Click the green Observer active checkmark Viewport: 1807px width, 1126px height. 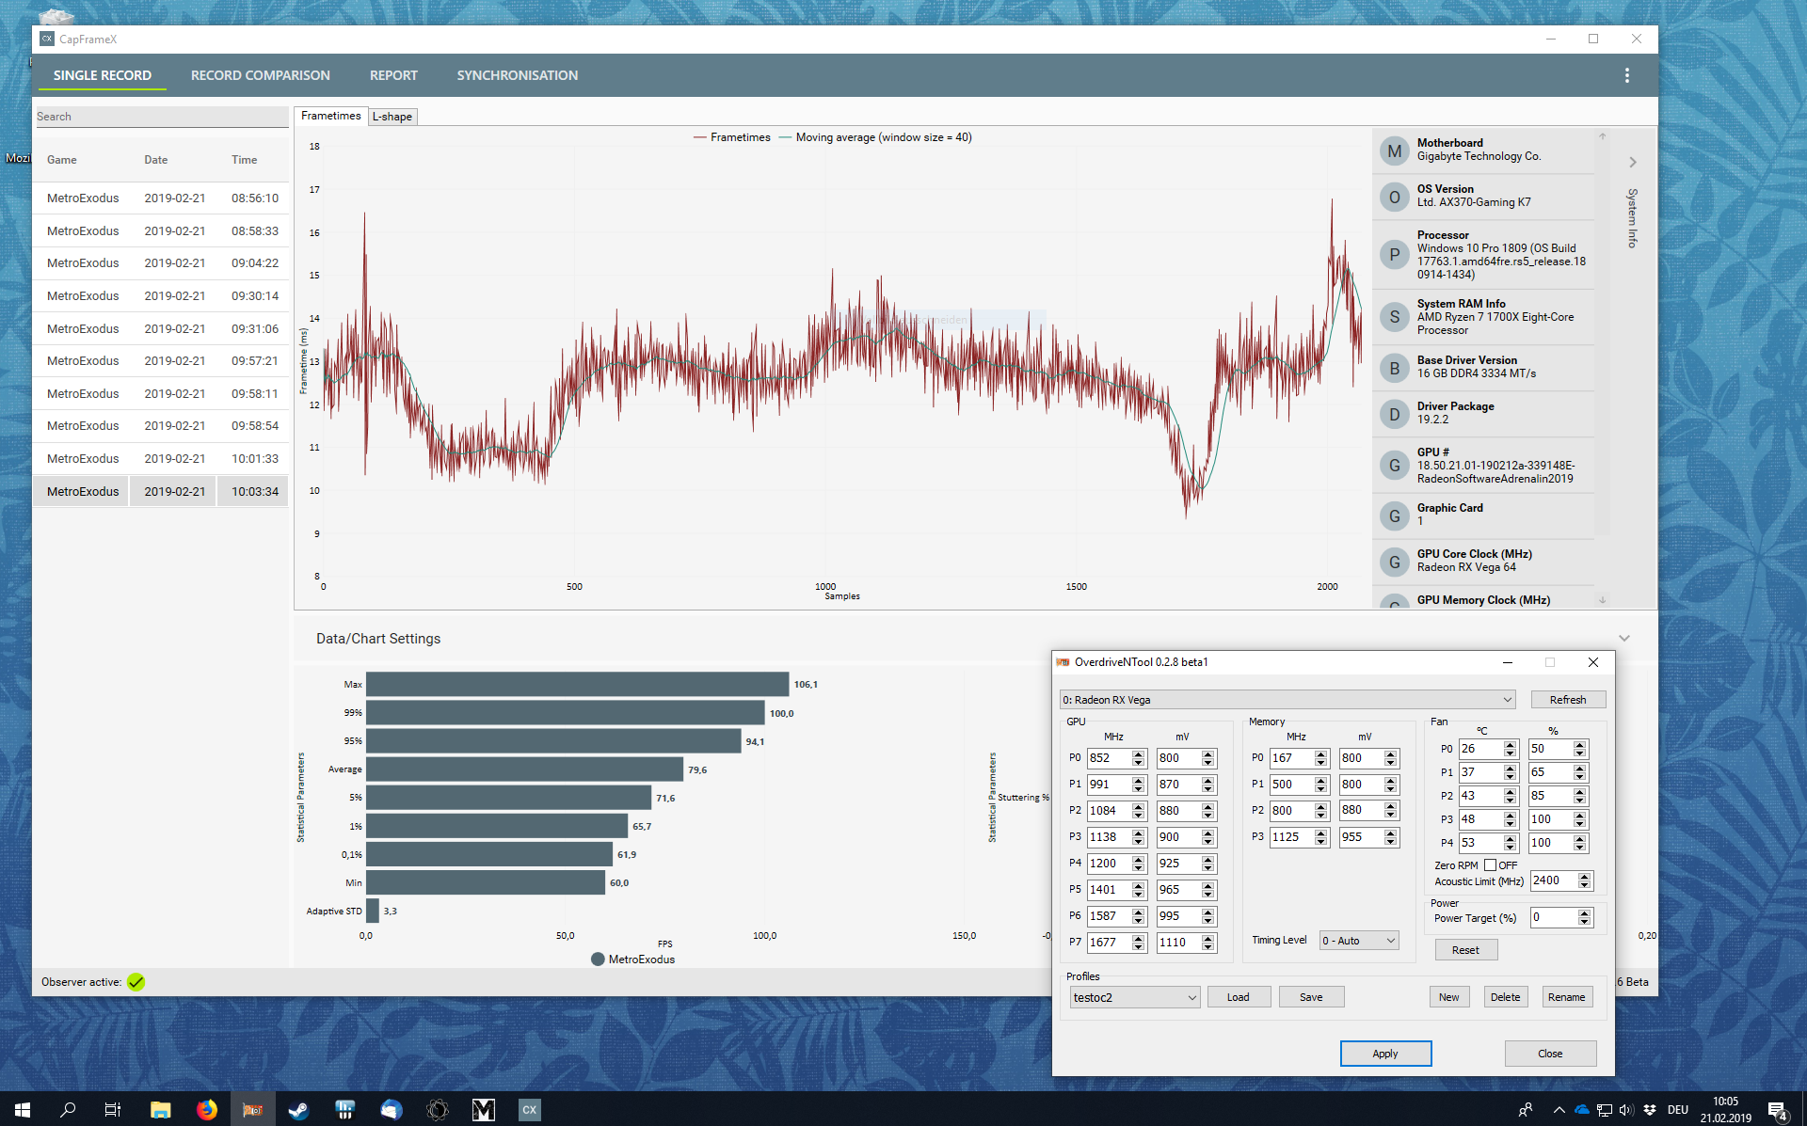tap(136, 982)
